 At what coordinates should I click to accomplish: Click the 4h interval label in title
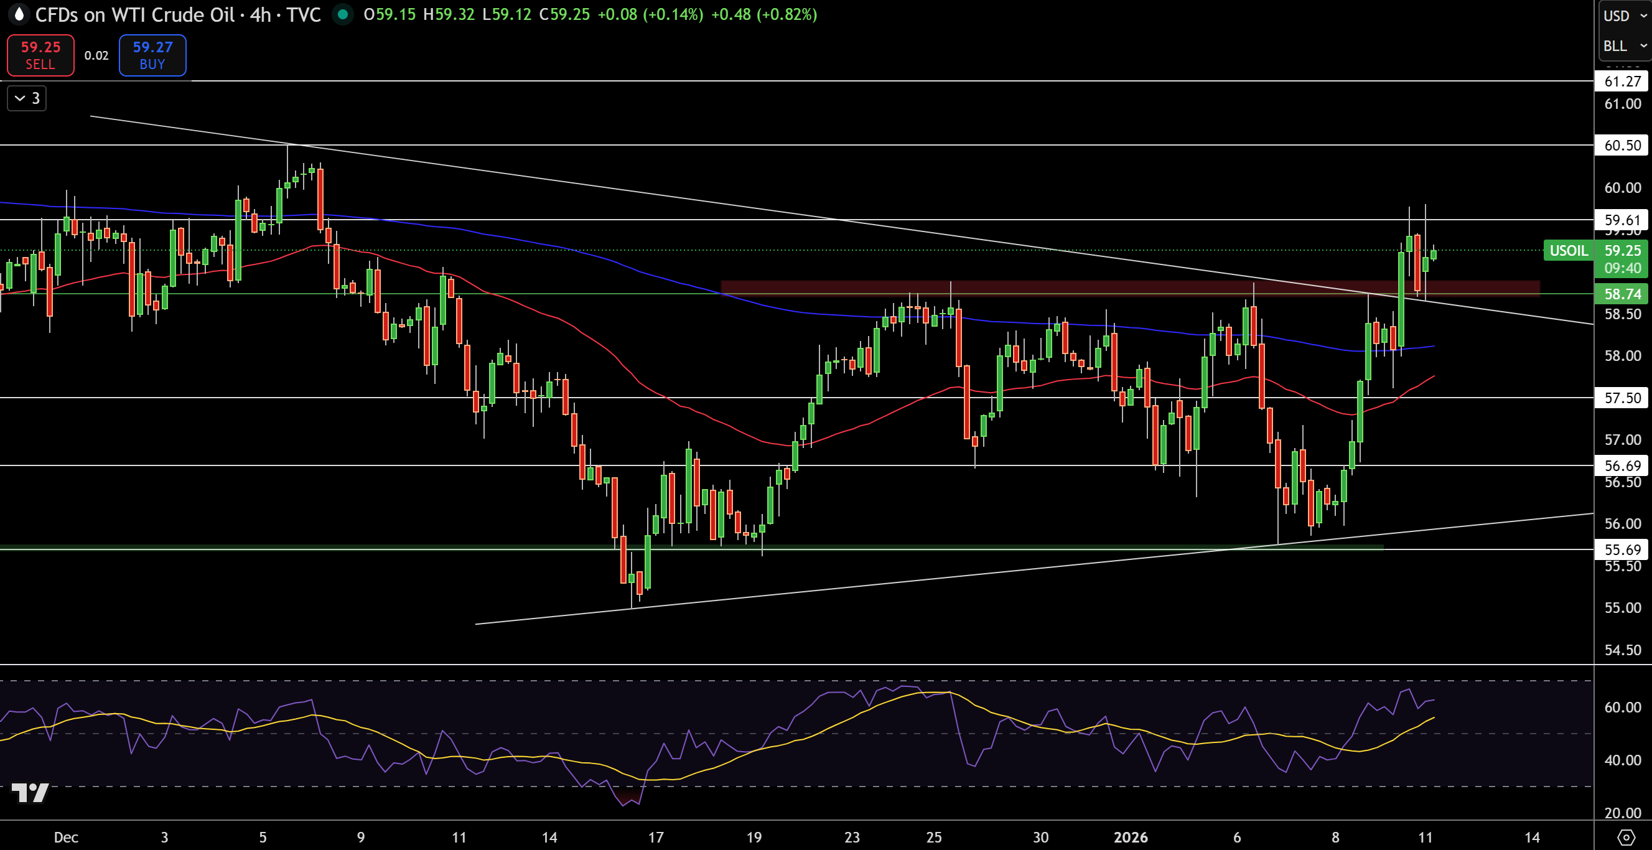click(260, 15)
